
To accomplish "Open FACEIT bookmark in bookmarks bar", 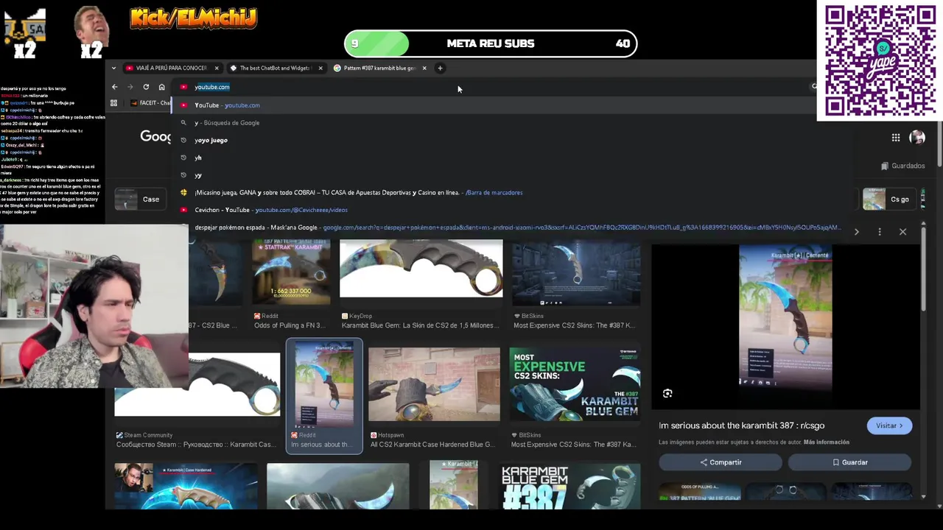I will tap(150, 103).
